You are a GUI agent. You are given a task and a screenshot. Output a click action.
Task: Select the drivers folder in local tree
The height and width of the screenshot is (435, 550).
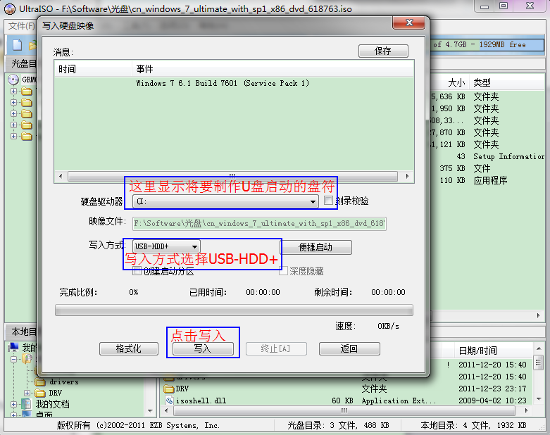(x=63, y=382)
